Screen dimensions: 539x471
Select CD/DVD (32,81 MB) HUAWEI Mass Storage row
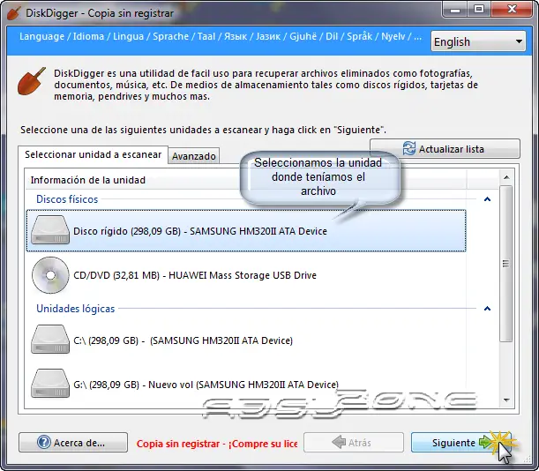[246, 275]
